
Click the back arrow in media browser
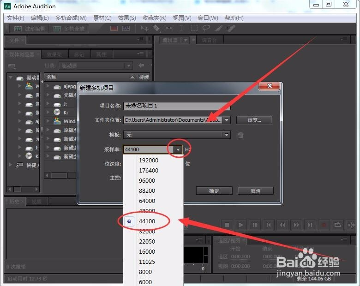click(141, 66)
